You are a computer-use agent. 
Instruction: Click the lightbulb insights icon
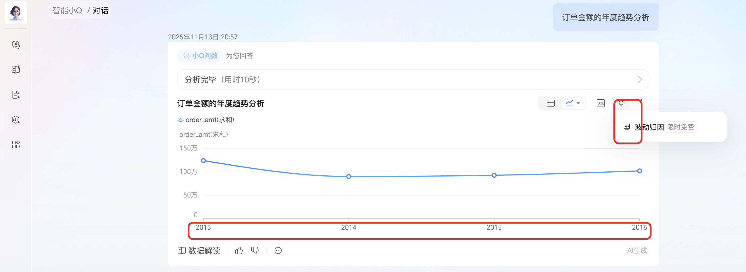point(621,103)
